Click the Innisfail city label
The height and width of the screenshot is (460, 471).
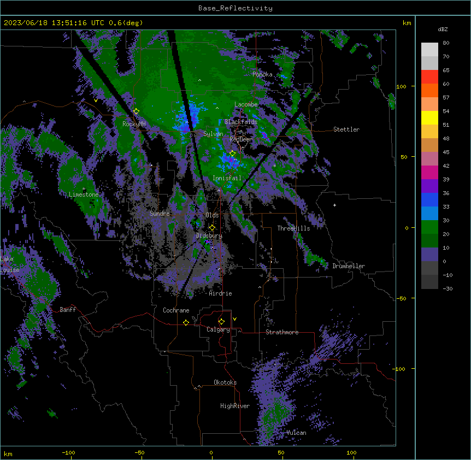pyautogui.click(x=227, y=178)
